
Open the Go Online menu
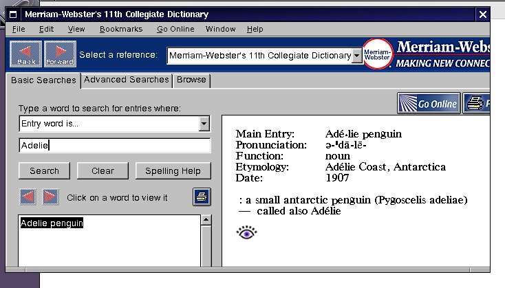(175, 29)
